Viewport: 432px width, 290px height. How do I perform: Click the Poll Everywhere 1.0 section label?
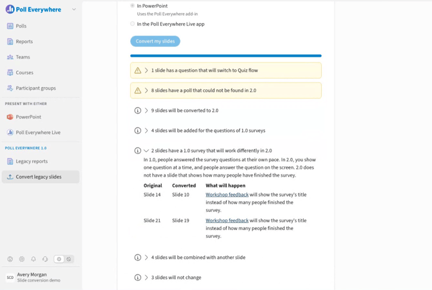click(26, 148)
